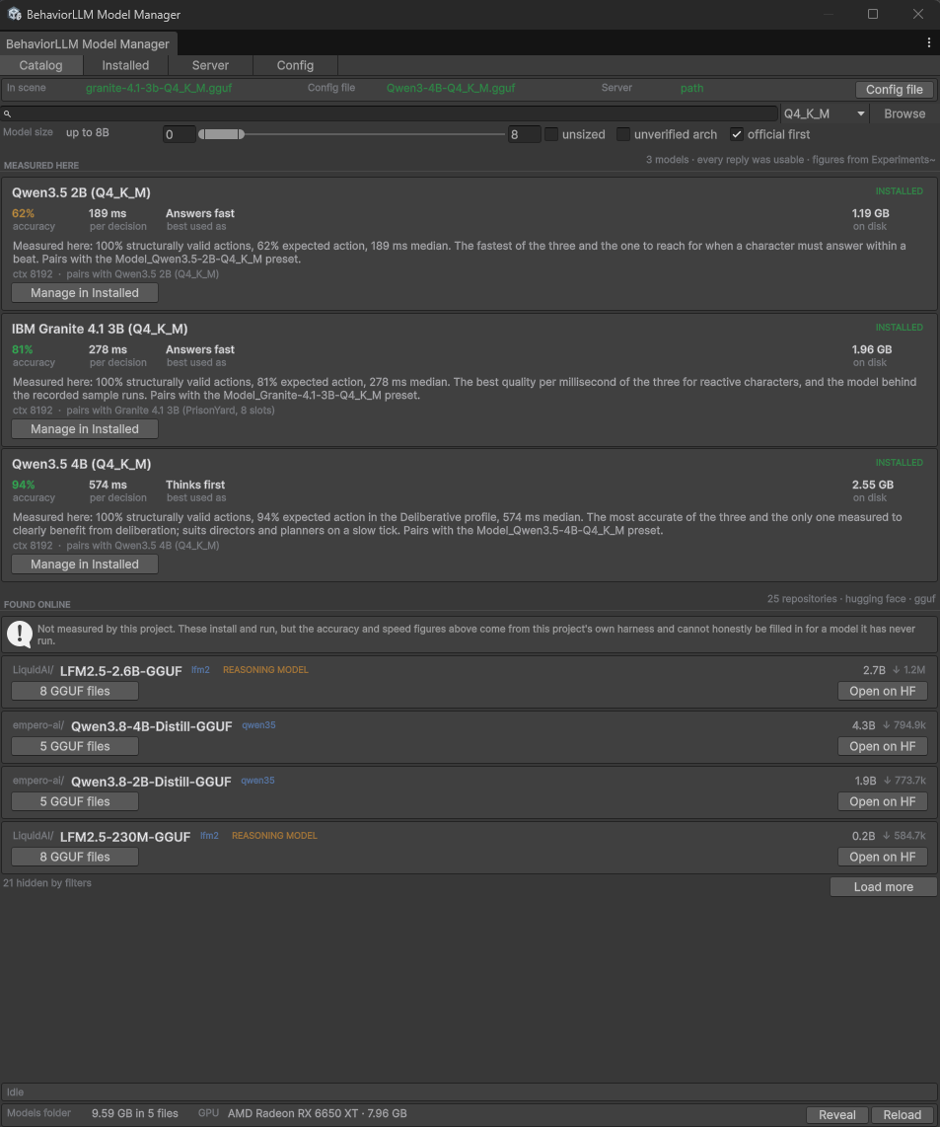Image resolution: width=940 pixels, height=1127 pixels.
Task: Open LFM2.5-230M-GGUF on HF
Action: 883,857
